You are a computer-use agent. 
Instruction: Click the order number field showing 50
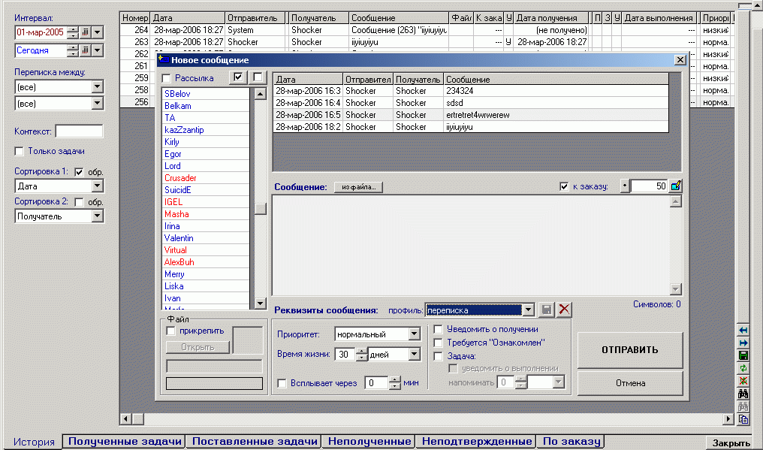pyautogui.click(x=649, y=186)
